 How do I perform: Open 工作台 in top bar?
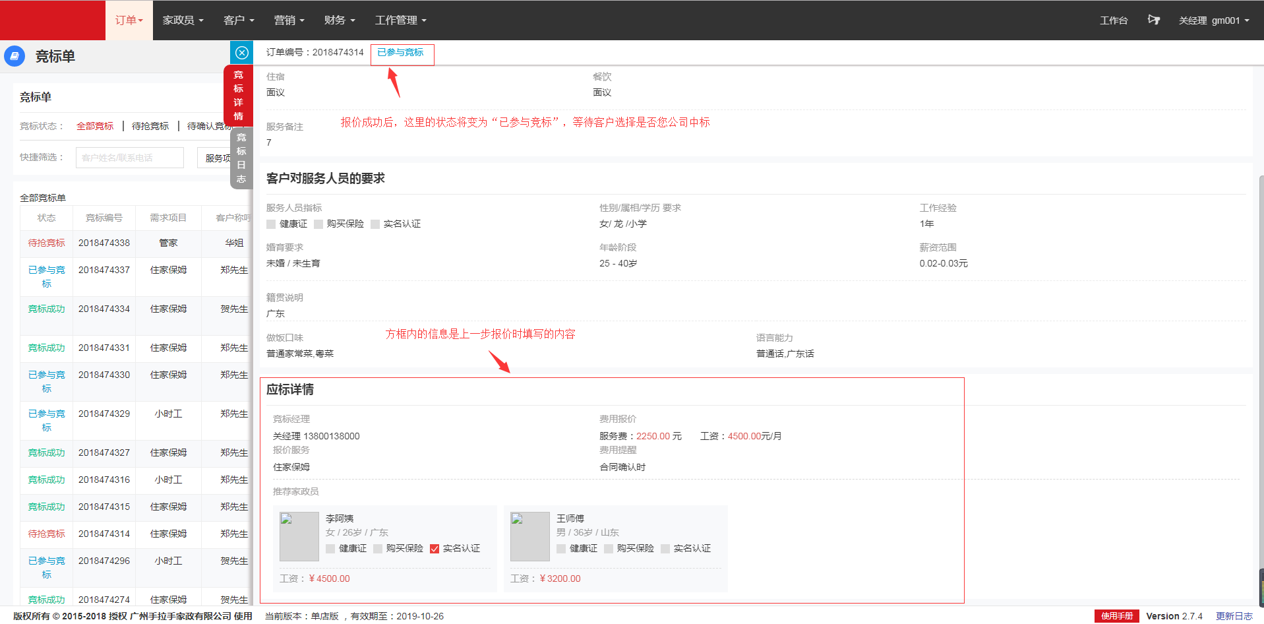(x=1114, y=20)
